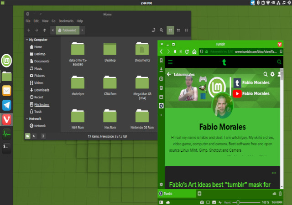The width and height of the screenshot is (292, 205).
Task: Click the Vivaldi zoom slider
Action: (246, 202)
